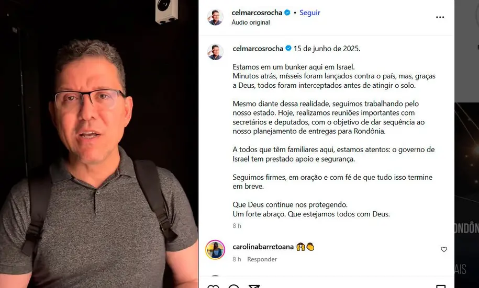Open celmarcosrocha's avatar in the post header
Viewport: 479px width, 288px height.
click(x=215, y=17)
